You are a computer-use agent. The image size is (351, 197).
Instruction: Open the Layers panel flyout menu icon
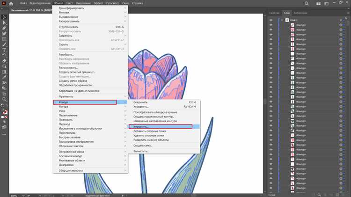[348, 13]
